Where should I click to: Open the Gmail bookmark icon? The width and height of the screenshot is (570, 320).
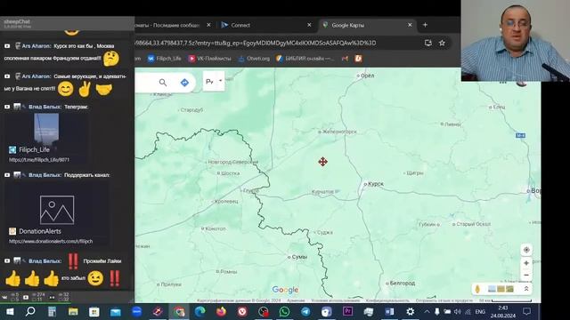(x=345, y=59)
